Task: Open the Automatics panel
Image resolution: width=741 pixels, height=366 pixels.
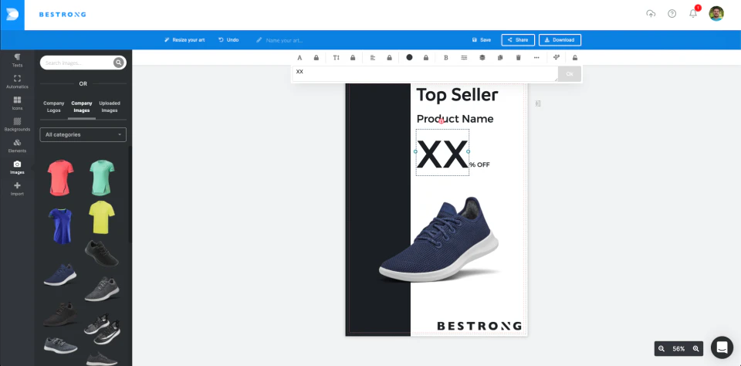Action: [x=17, y=82]
